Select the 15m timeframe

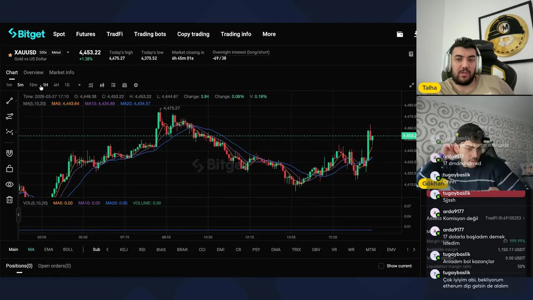[33, 85]
